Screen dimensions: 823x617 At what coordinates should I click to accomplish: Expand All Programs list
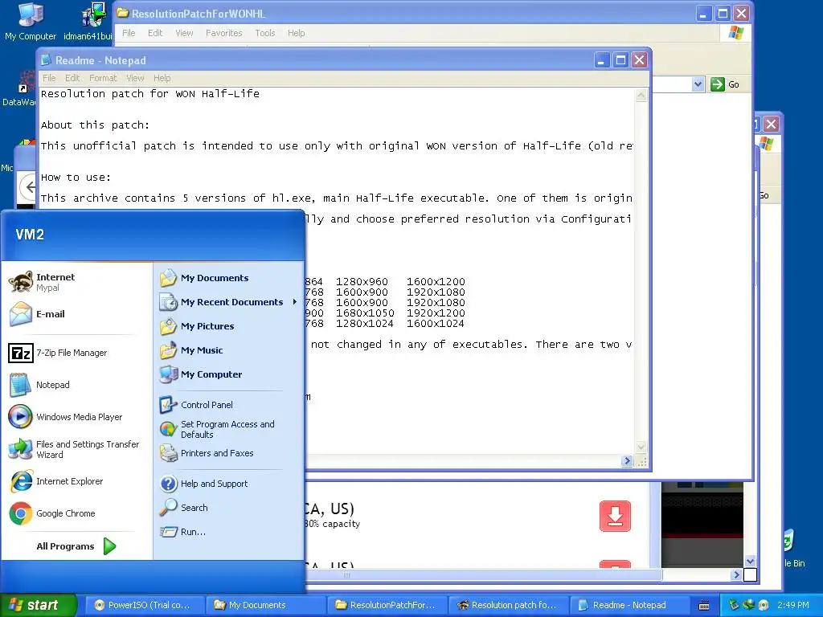click(76, 546)
